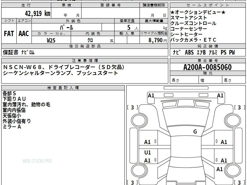Click the recycle deposit amount 8,790円
247x185 pixels.
click(x=157, y=40)
